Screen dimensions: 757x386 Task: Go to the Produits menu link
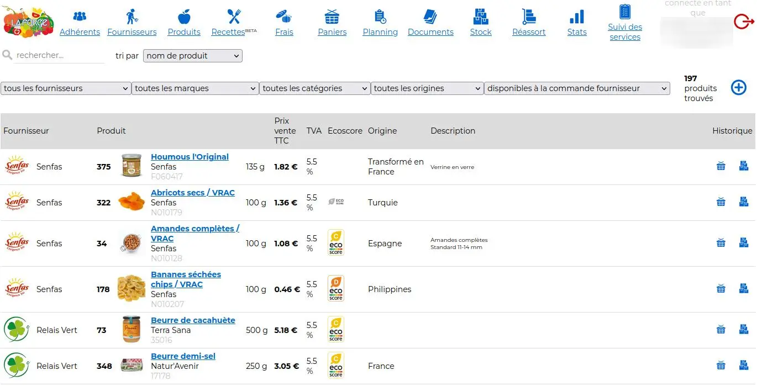(184, 32)
